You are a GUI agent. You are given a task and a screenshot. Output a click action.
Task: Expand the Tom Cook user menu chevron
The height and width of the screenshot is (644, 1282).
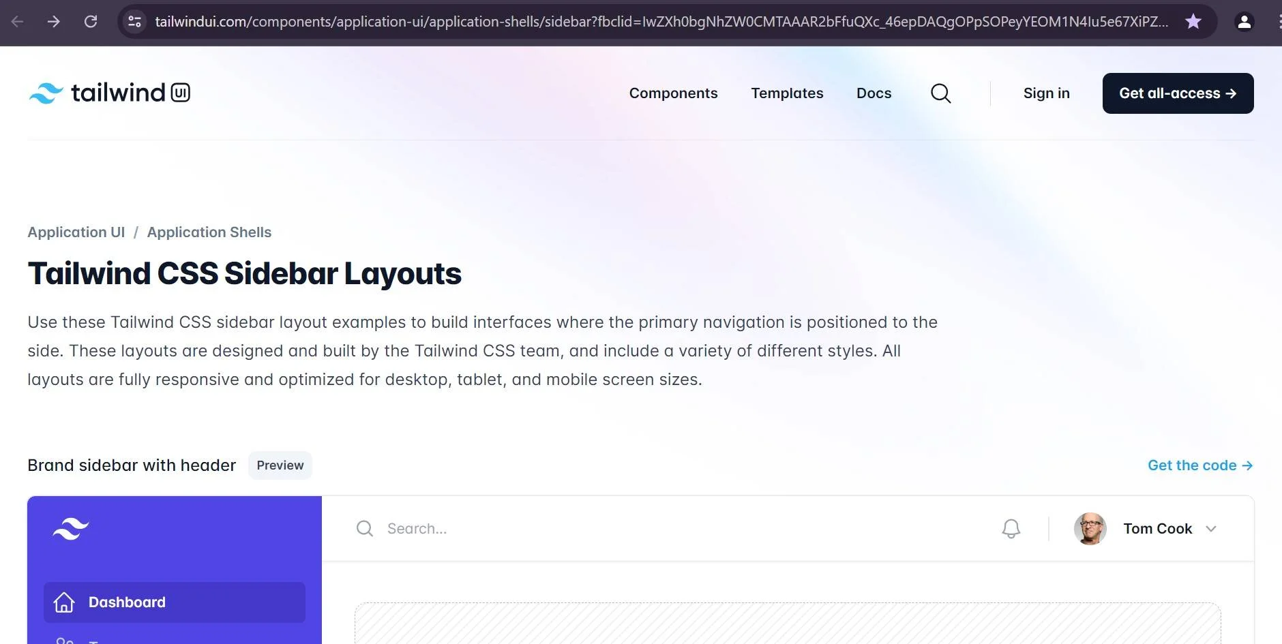1211,529
